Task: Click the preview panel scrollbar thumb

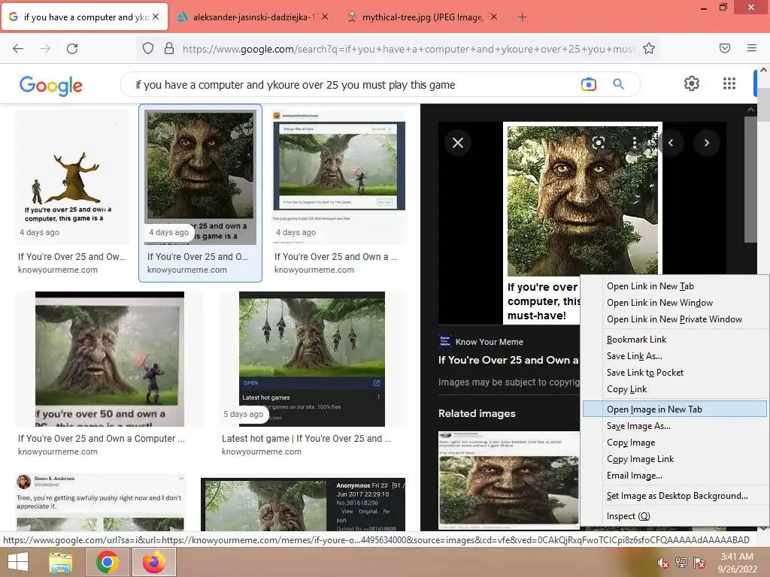Action: point(750,179)
